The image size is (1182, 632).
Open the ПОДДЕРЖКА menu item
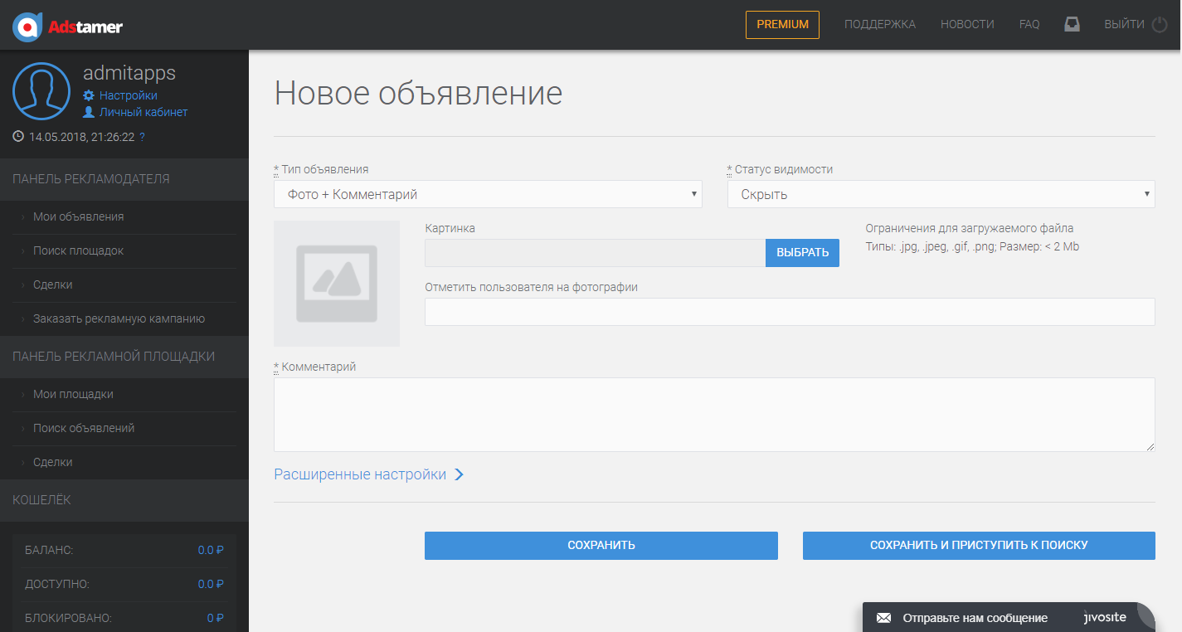coord(879,24)
